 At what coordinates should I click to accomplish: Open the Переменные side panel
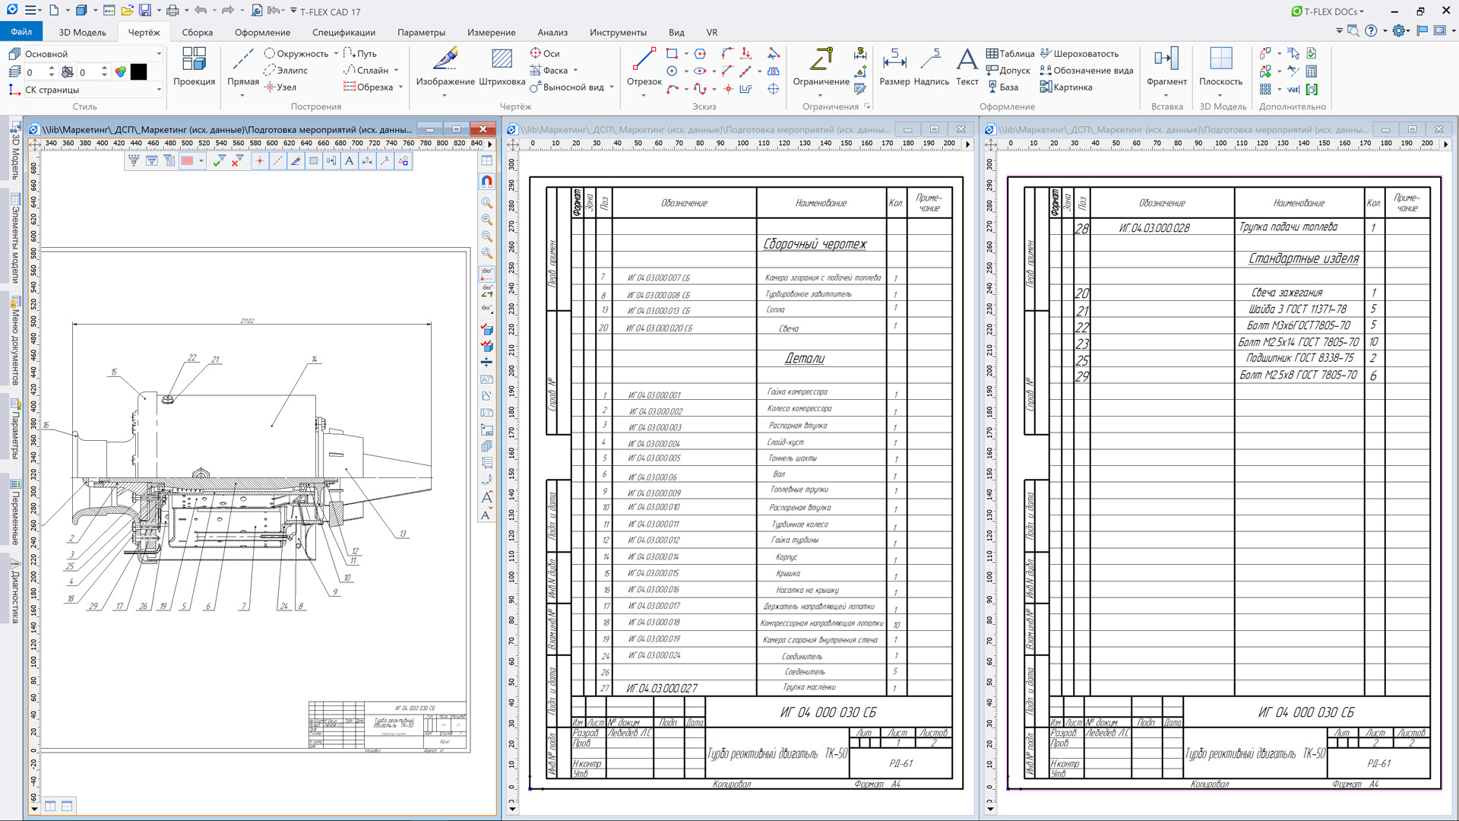(14, 512)
